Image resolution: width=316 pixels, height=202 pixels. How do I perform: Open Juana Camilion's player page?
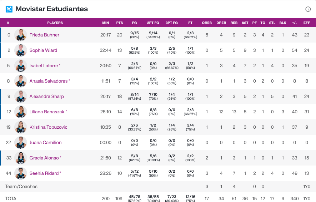point(45,143)
